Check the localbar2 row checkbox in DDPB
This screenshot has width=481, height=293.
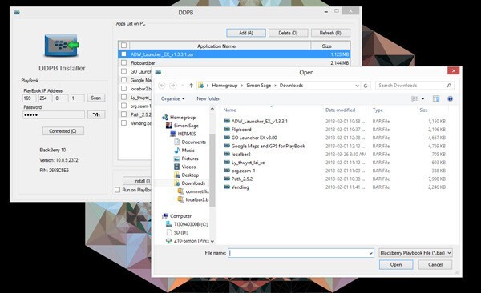pos(123,89)
